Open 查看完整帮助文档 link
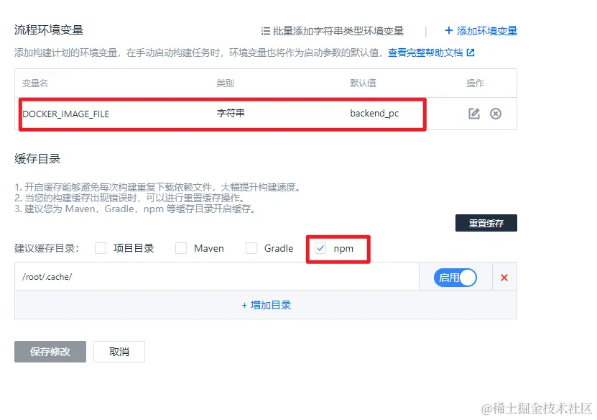 click(x=425, y=52)
